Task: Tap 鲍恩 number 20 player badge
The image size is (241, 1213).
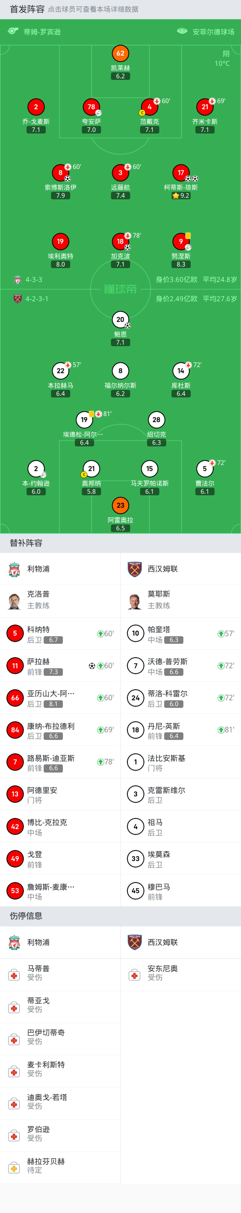Action: tap(120, 320)
